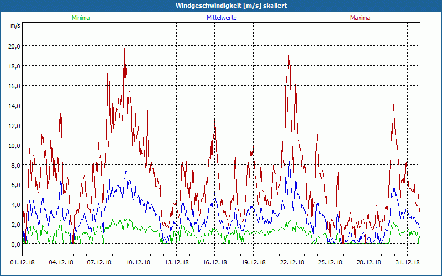Click the 07.12.18 date label
This screenshot has height=276, width=442.
99,262
